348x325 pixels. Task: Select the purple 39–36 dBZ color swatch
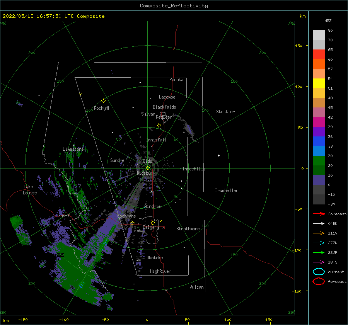pos(319,132)
